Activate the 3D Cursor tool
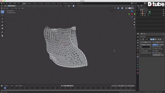Image resolution: width=165 pixels, height=93 pixels. 2,15
